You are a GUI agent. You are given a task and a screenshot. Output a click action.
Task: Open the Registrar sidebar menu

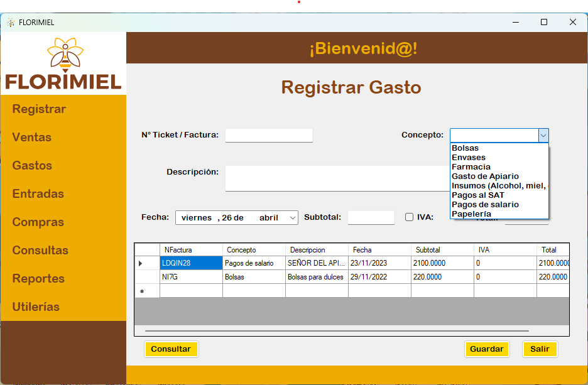click(x=39, y=109)
